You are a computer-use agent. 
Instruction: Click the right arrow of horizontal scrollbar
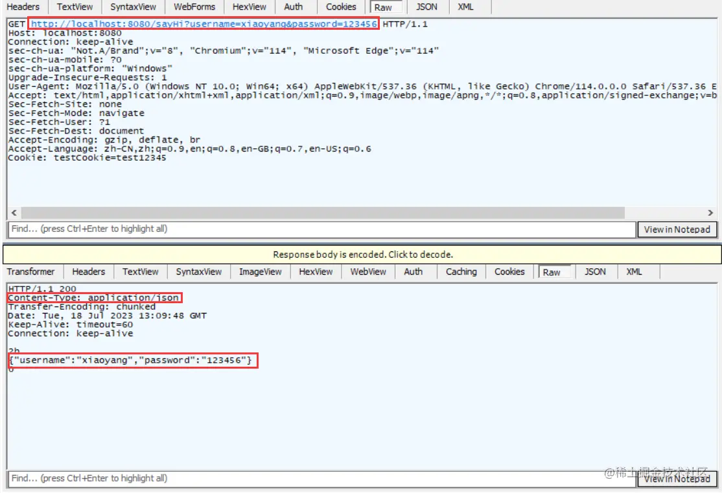pos(710,212)
